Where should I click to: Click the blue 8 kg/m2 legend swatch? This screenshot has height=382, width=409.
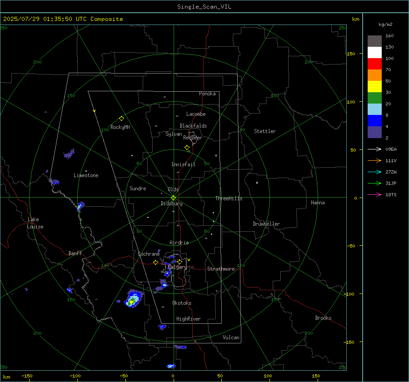click(374, 120)
